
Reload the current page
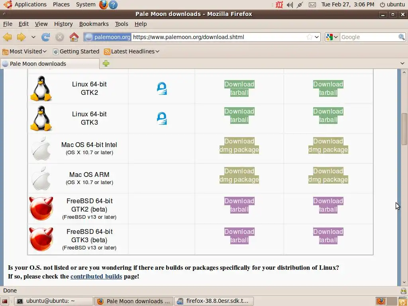(x=46, y=37)
